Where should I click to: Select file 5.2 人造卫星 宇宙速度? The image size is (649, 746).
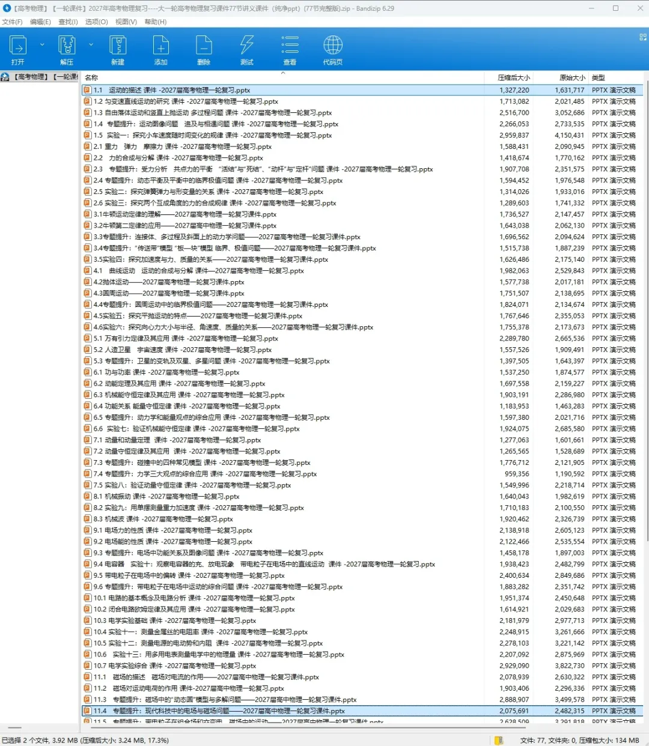click(x=362, y=350)
